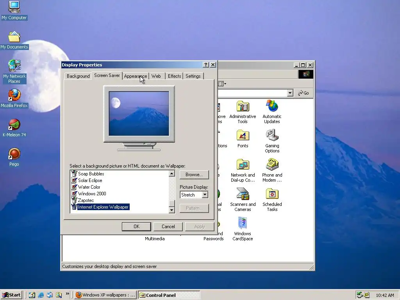Image resolution: width=400 pixels, height=300 pixels.
Task: Click the monitor wallpaper preview image
Action: [139, 114]
